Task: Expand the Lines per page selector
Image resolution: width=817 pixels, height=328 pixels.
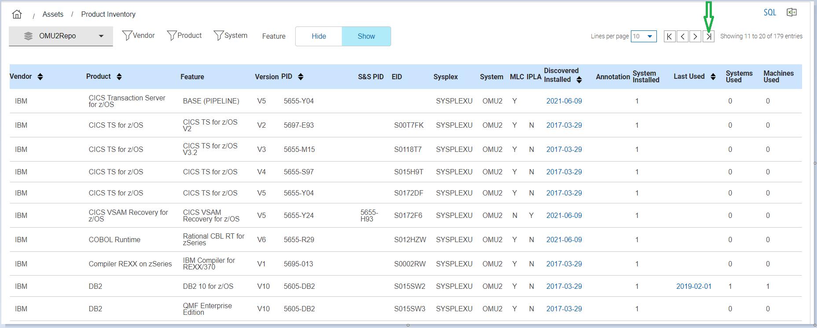Action: click(644, 37)
